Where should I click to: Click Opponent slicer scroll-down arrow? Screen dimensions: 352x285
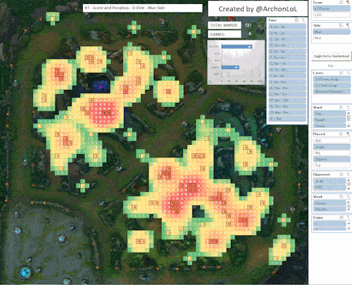pyautogui.click(x=348, y=188)
